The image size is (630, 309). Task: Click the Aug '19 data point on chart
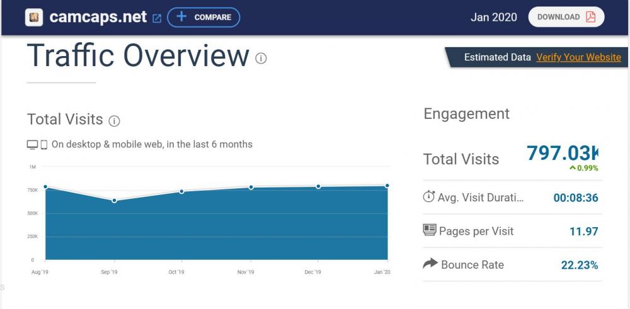(x=45, y=186)
